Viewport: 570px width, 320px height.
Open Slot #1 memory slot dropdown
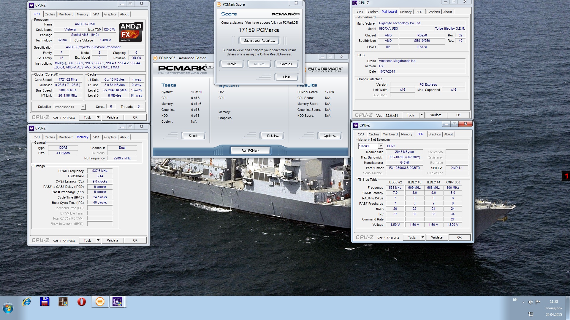coord(370,146)
